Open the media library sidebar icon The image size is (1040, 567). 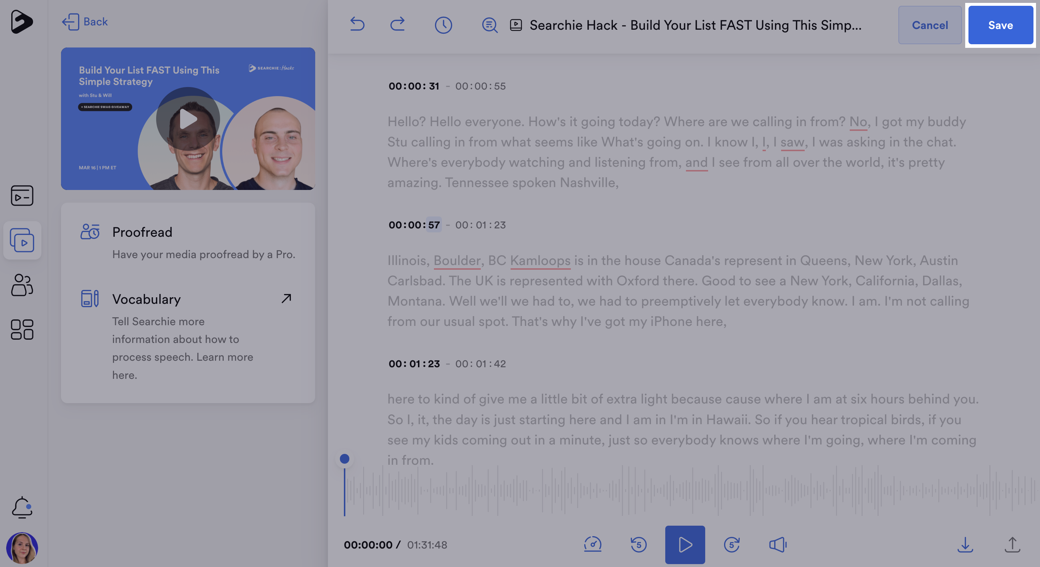tap(22, 240)
